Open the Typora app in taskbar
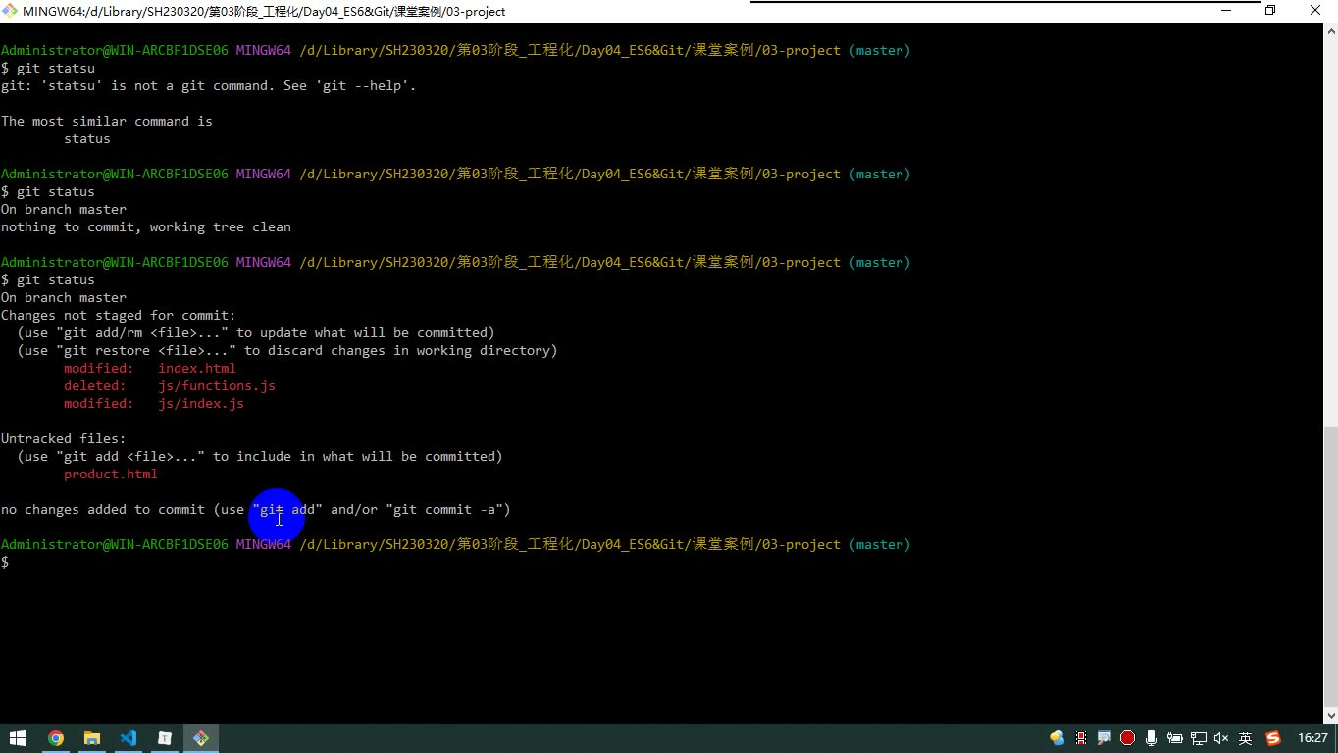 pyautogui.click(x=165, y=738)
